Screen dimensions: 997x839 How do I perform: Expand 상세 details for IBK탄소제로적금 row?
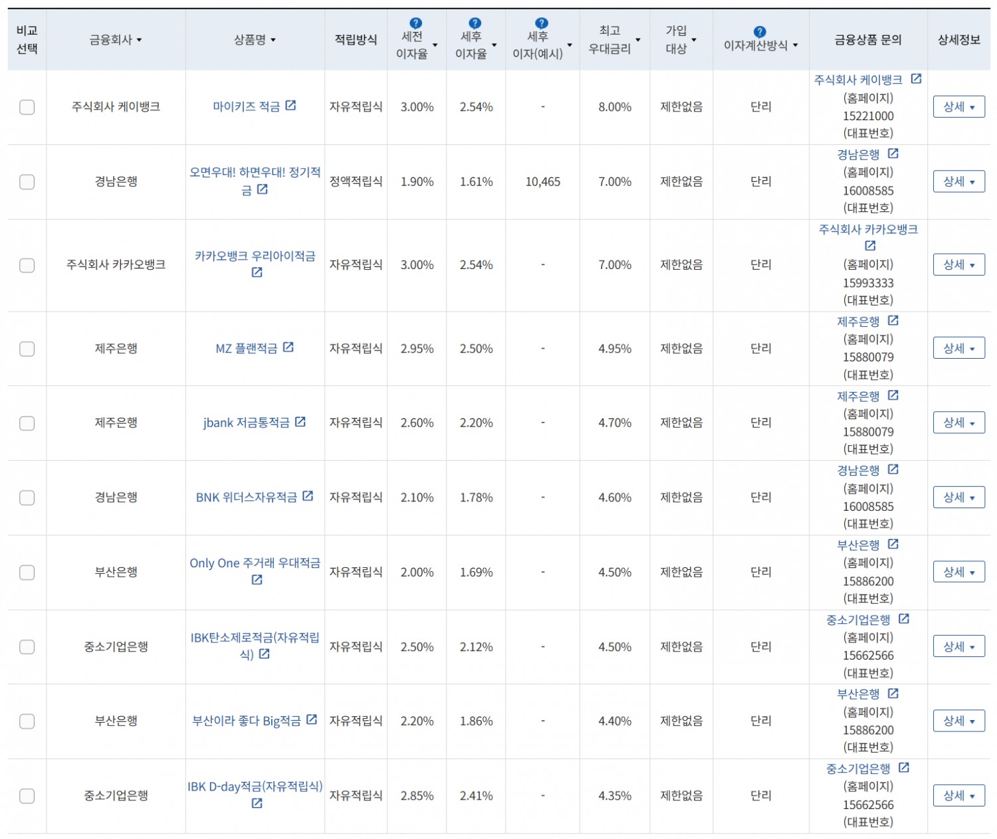[959, 646]
